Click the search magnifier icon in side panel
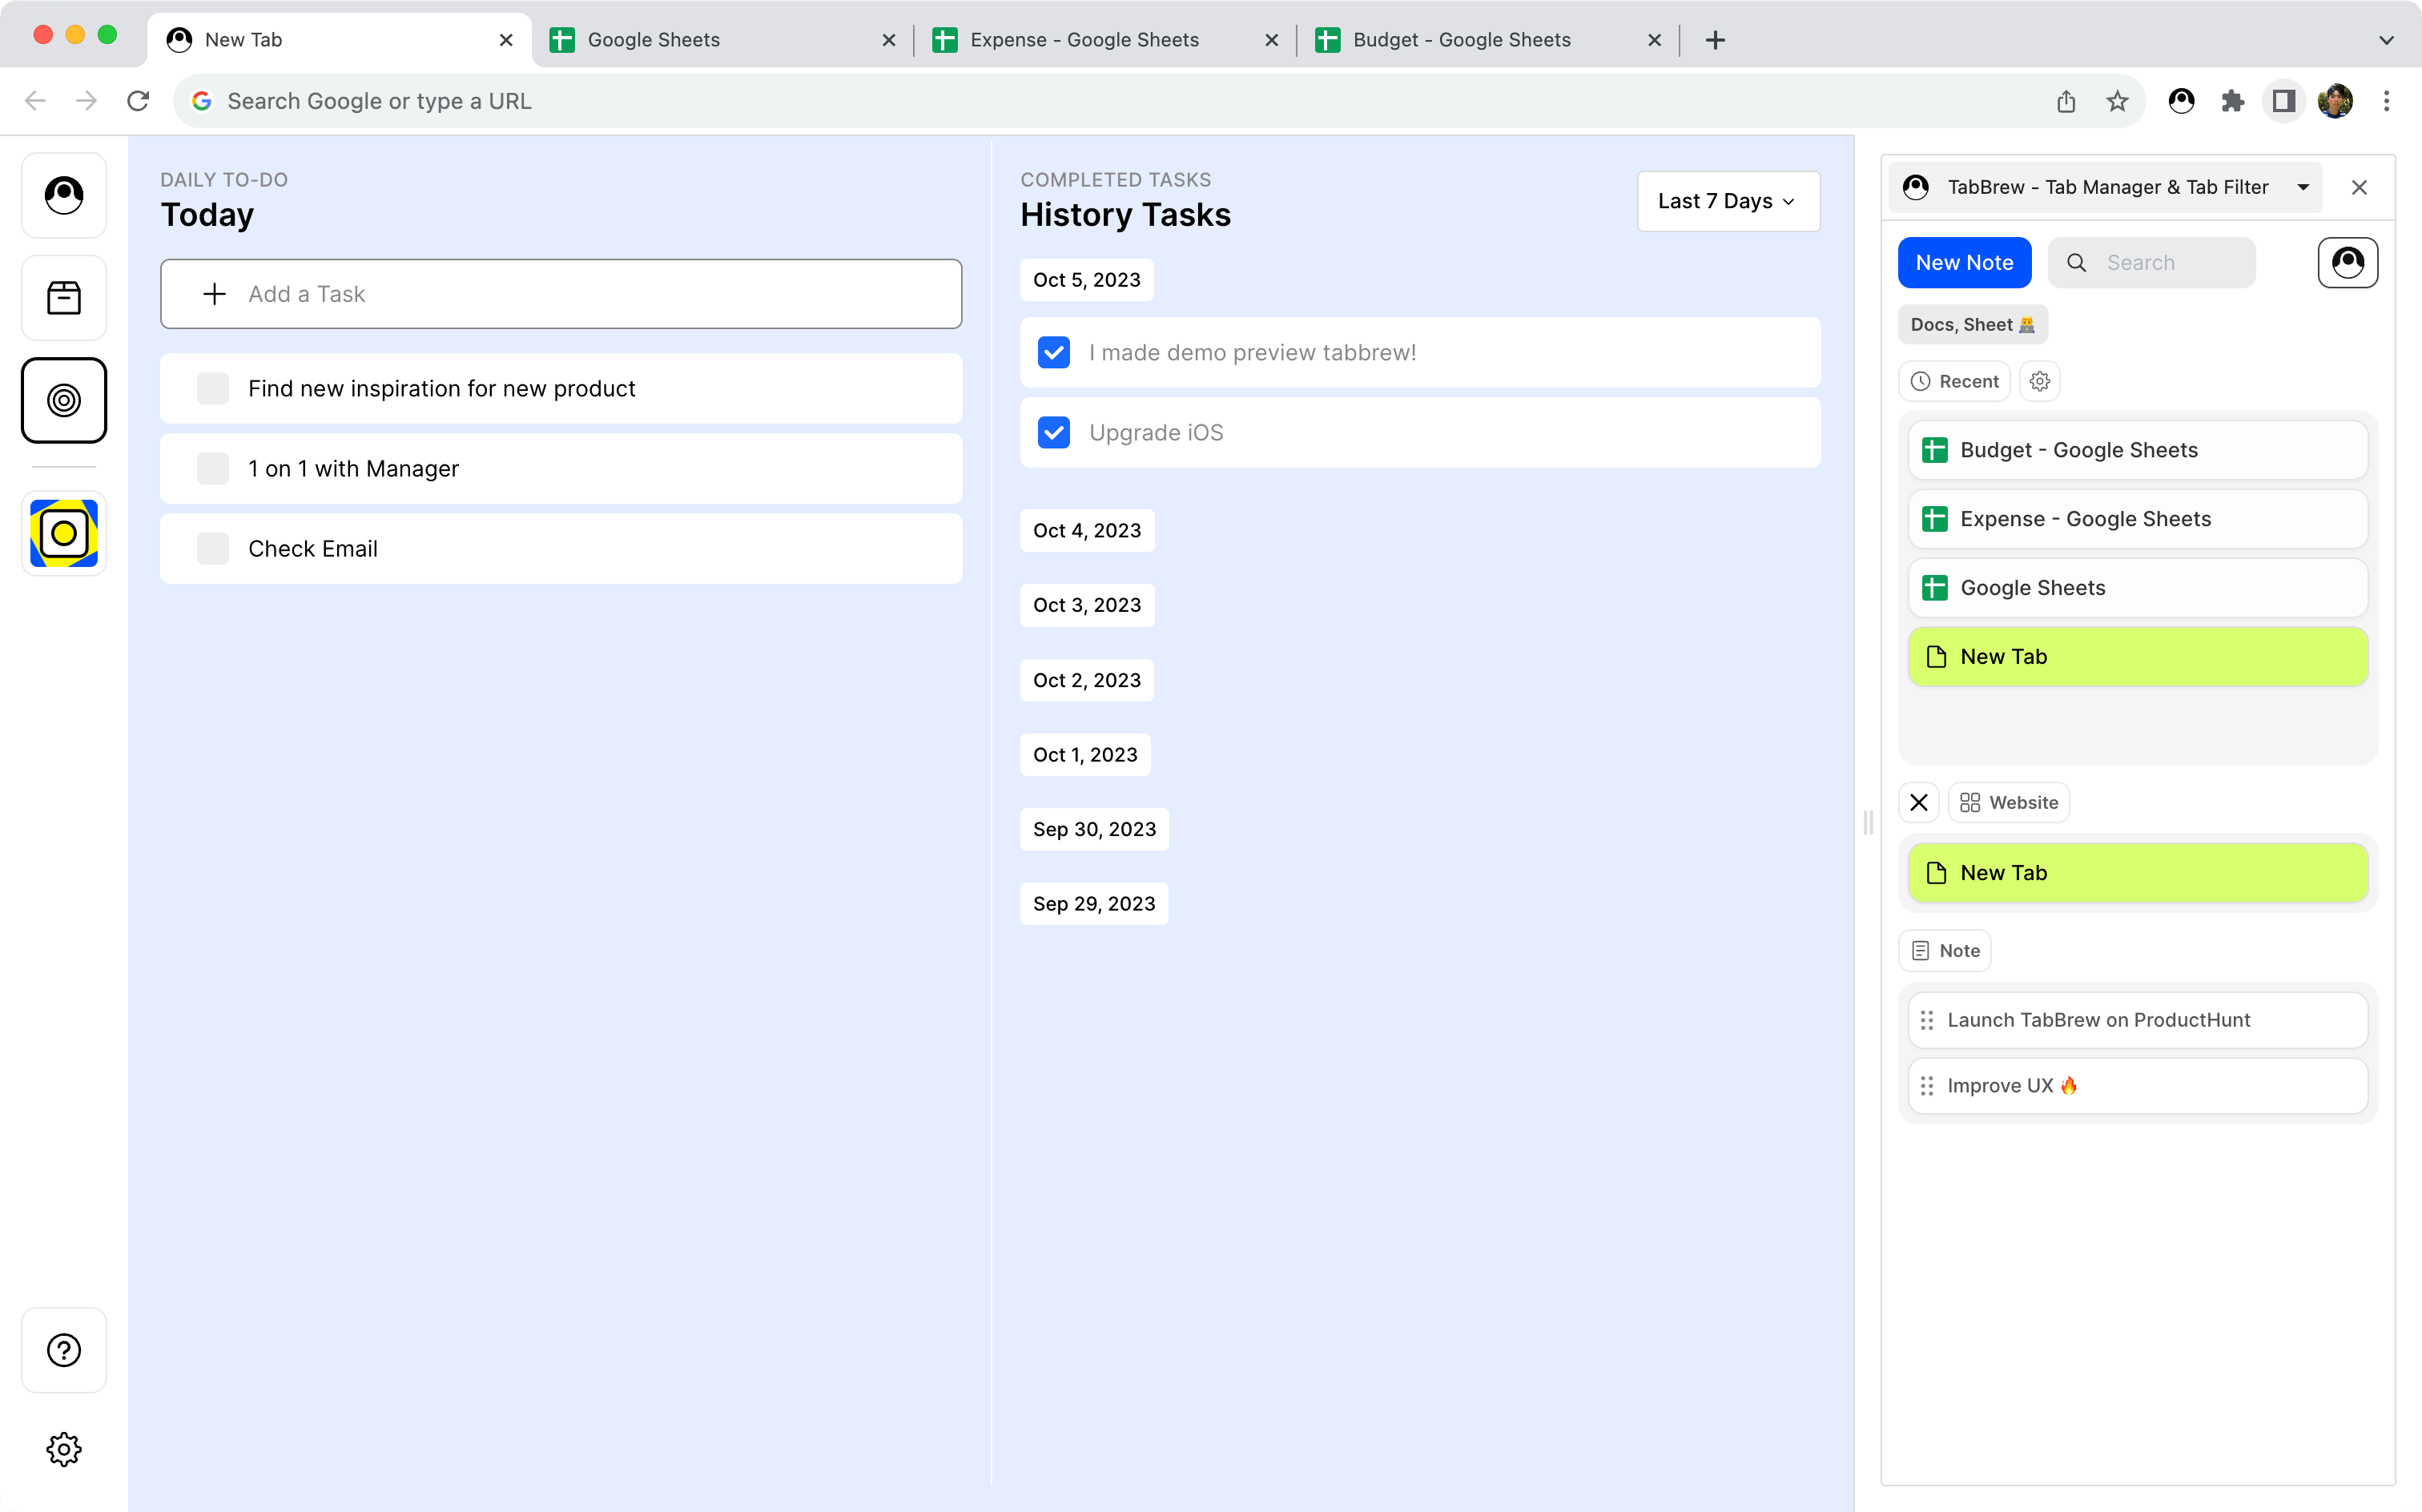This screenshot has height=1512, width=2422. pyautogui.click(x=2076, y=263)
